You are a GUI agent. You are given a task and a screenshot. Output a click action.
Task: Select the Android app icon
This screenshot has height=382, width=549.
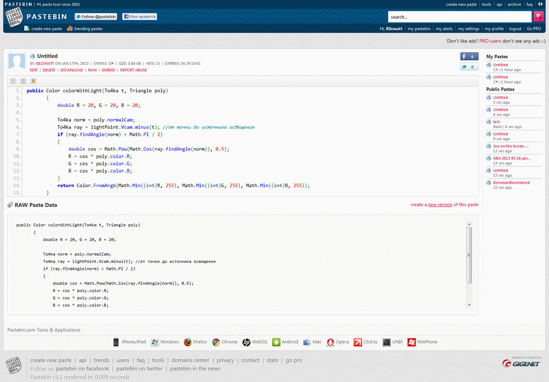click(x=276, y=341)
